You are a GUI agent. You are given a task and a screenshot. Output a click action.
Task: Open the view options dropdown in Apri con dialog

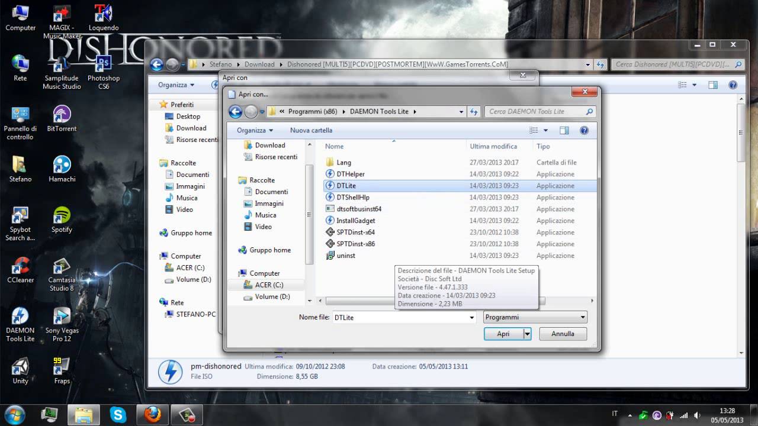pos(546,130)
